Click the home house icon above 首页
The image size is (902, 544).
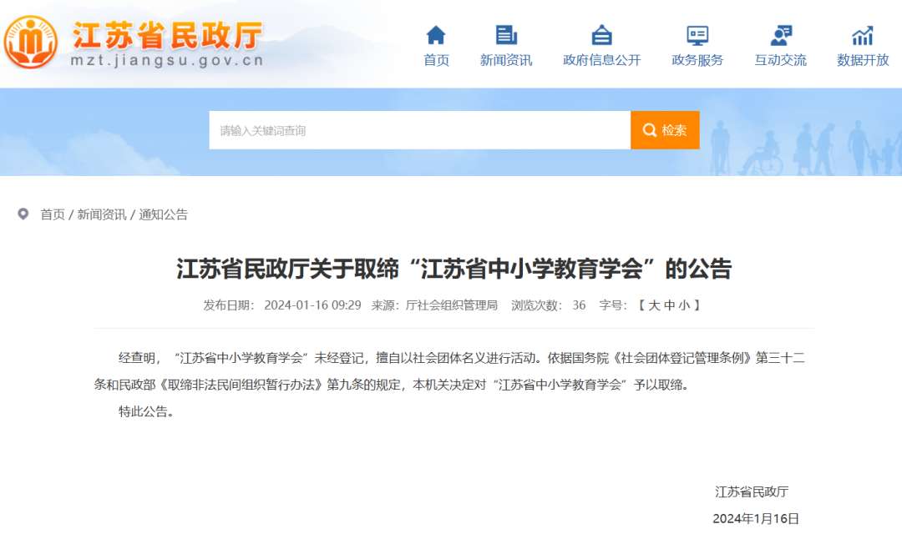coord(436,35)
